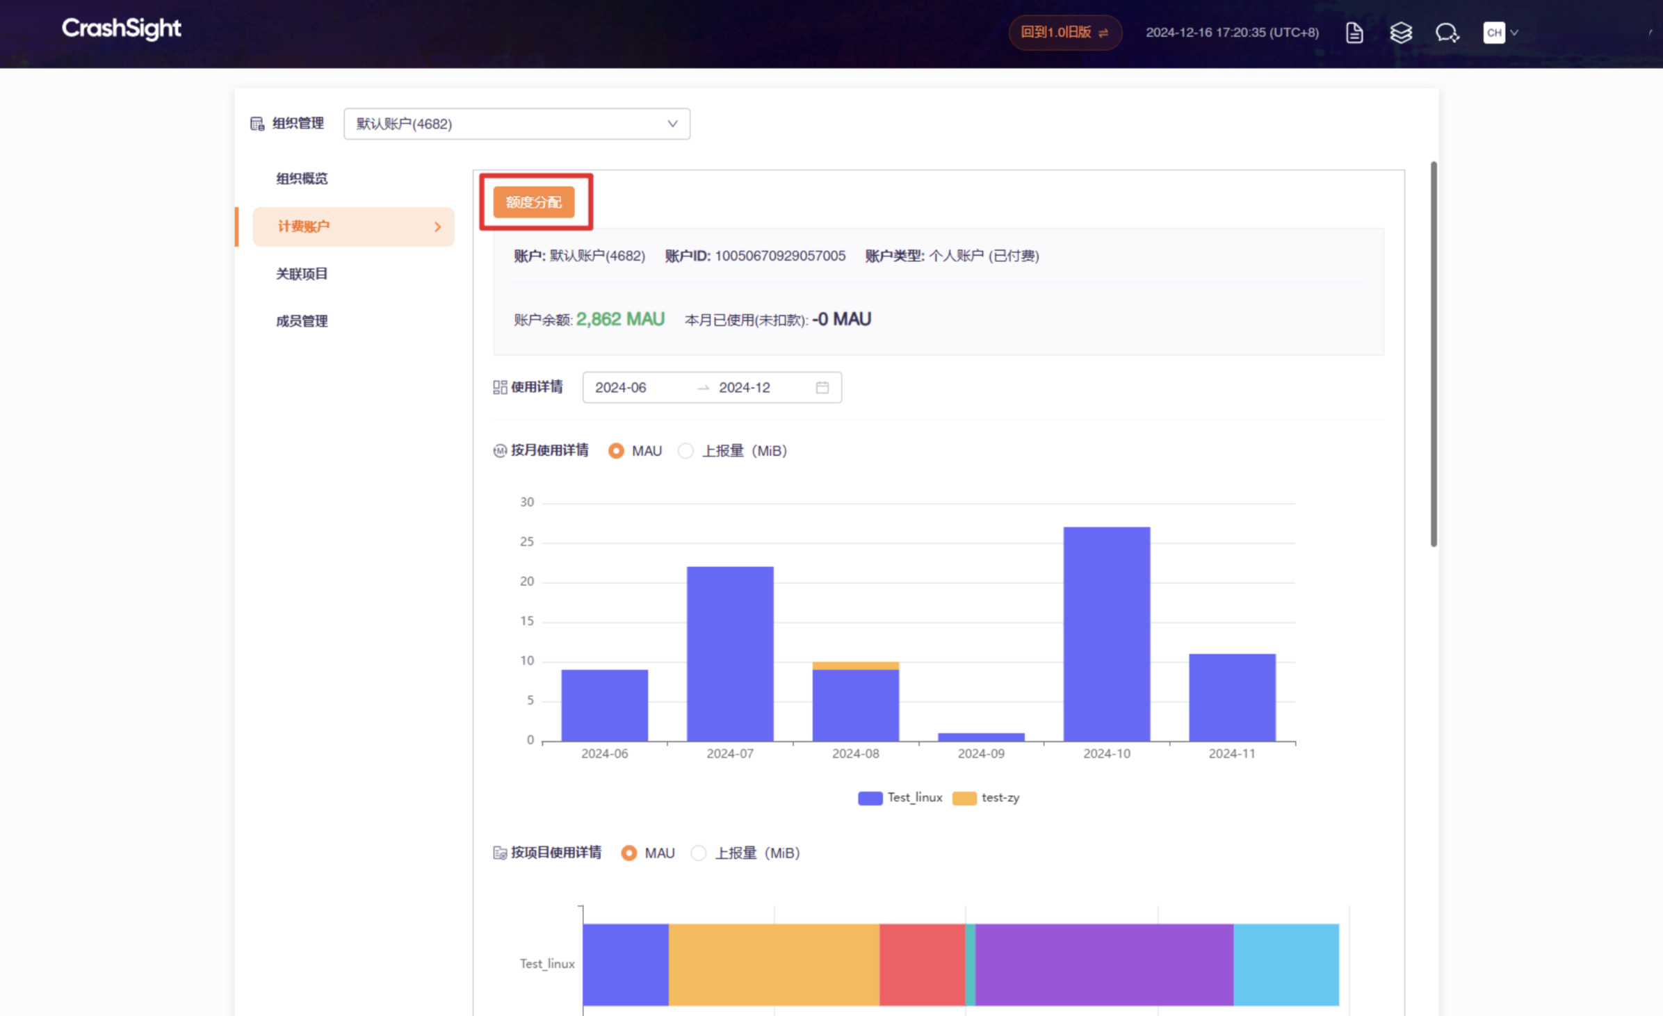
Task: Click the tall 2024-10 bar
Action: click(x=1107, y=634)
